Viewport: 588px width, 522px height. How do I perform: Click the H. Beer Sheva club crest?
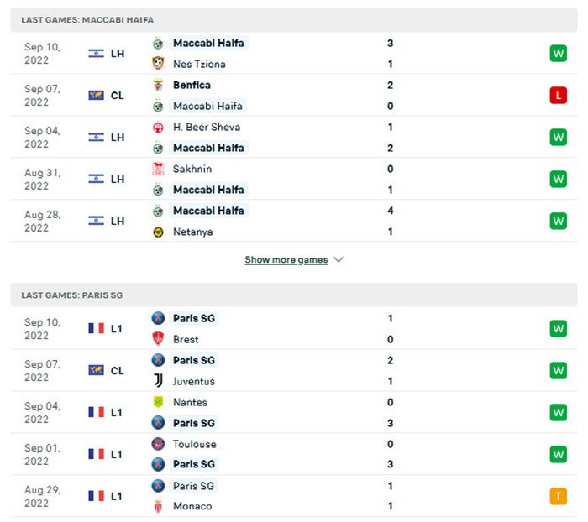158,128
